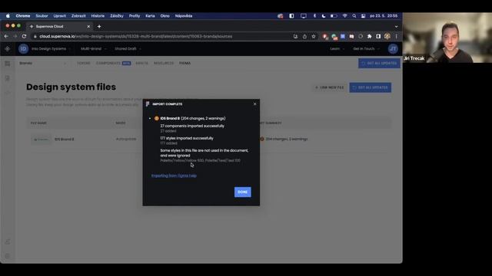Image resolution: width=492 pixels, height=276 pixels.
Task: Click the Bluetooth icon in menu bar
Action: [314, 15]
